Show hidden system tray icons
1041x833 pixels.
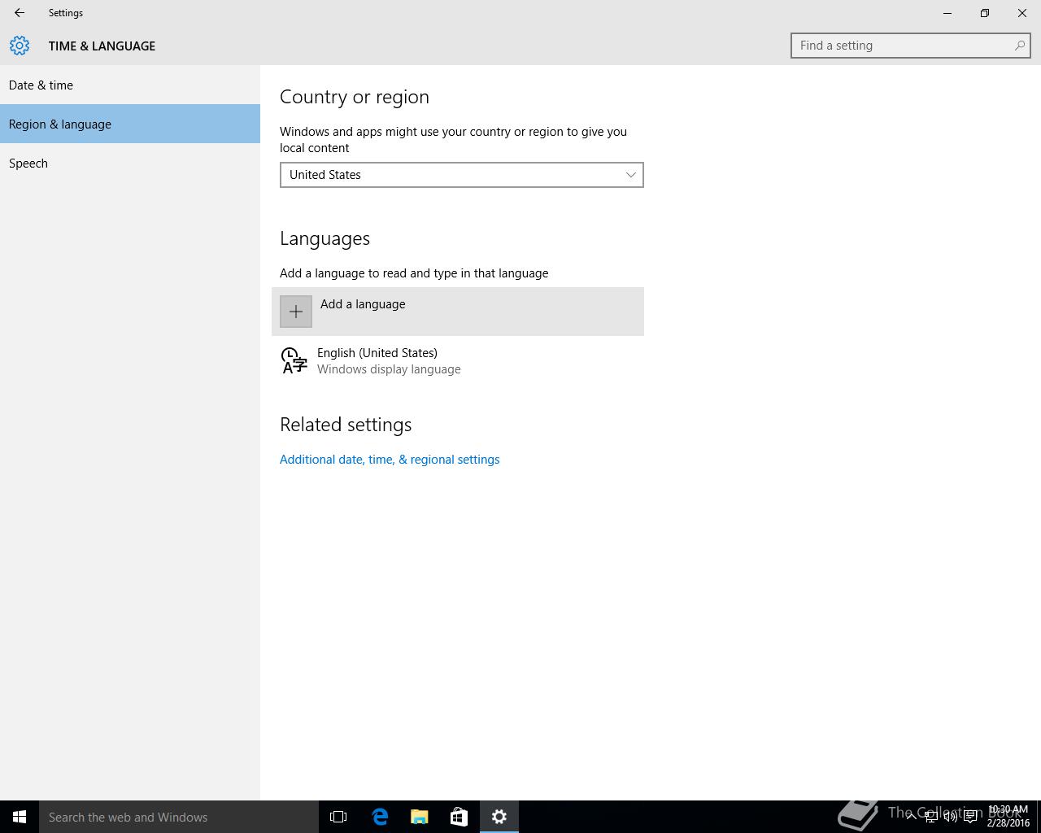tap(911, 817)
